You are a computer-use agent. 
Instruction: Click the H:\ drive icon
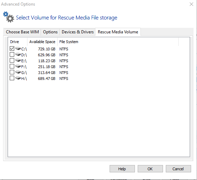18,78
